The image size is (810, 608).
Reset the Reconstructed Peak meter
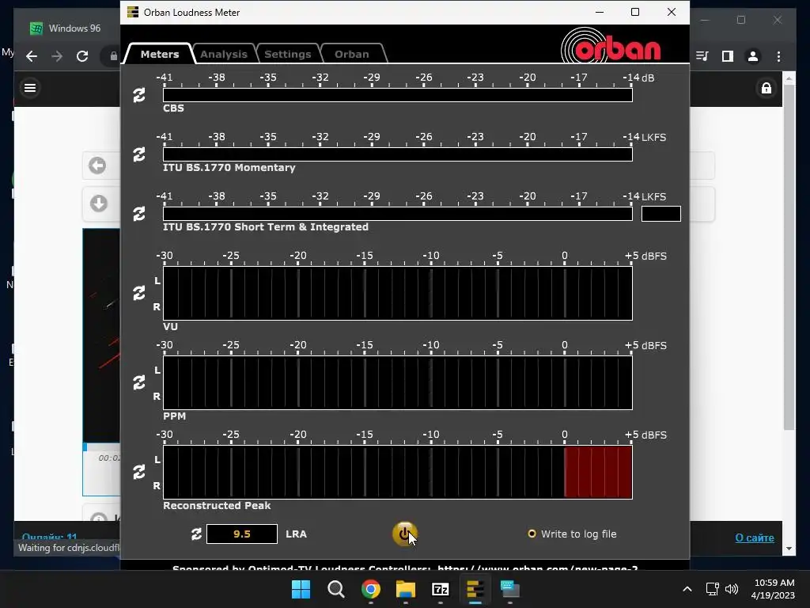pos(139,472)
